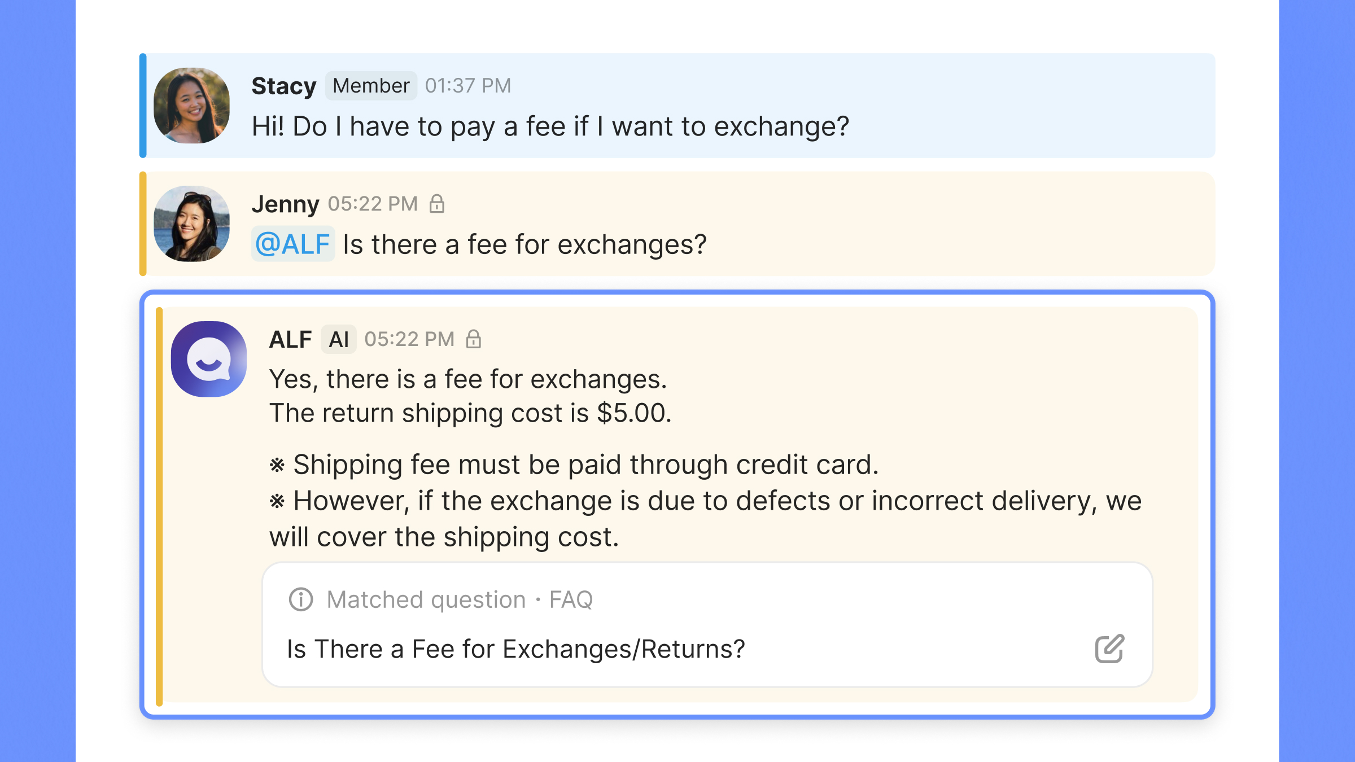Open the matched question 'Is There a Fee for Exchanges/Returns?'
The height and width of the screenshot is (762, 1355).
515,649
